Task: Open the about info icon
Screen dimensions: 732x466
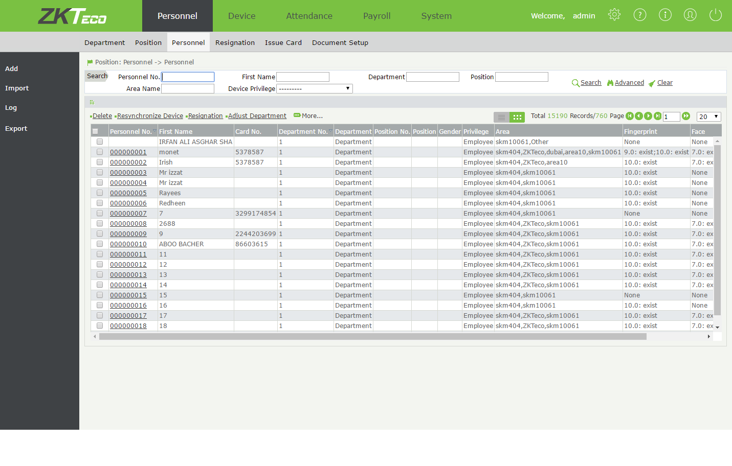Action: 665,15
